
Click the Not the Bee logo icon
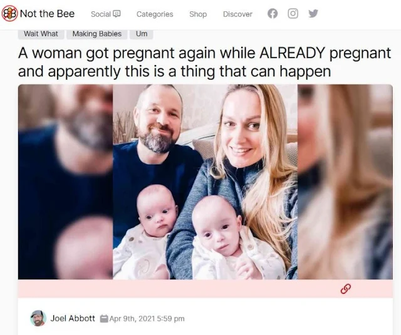click(9, 14)
